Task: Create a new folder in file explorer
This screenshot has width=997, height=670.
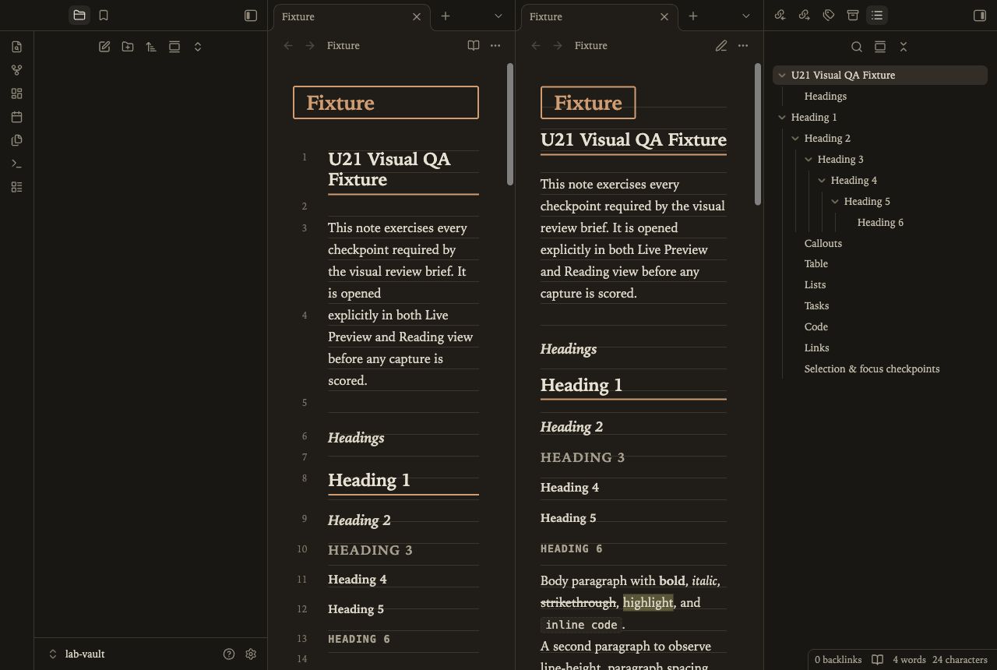Action: pos(128,47)
